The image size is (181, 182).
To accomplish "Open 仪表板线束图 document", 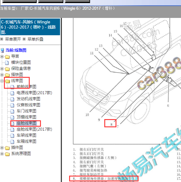I will tap(28, 105).
